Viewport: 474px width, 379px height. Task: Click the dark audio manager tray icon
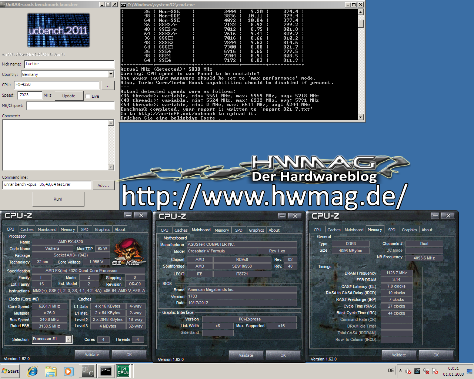coord(417,371)
